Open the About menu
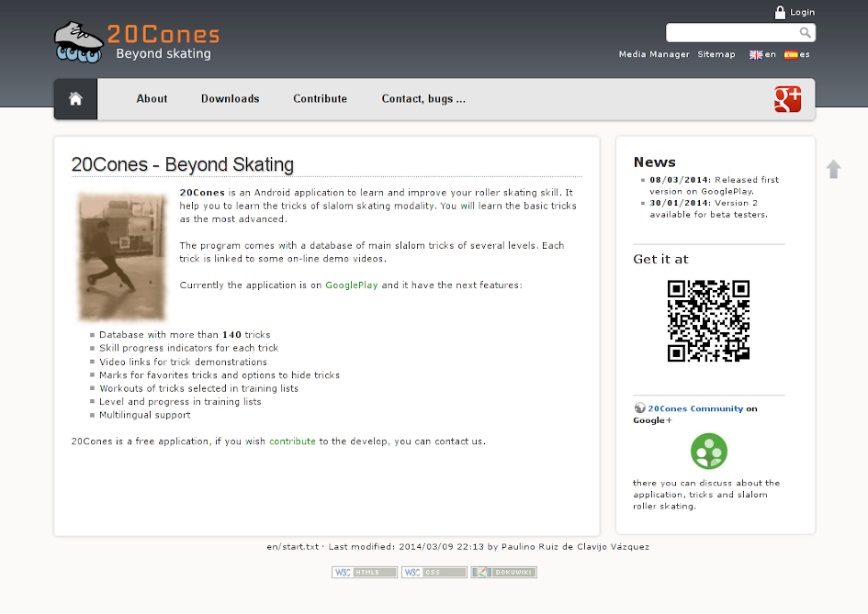This screenshot has height=614, width=868. pyautogui.click(x=152, y=99)
